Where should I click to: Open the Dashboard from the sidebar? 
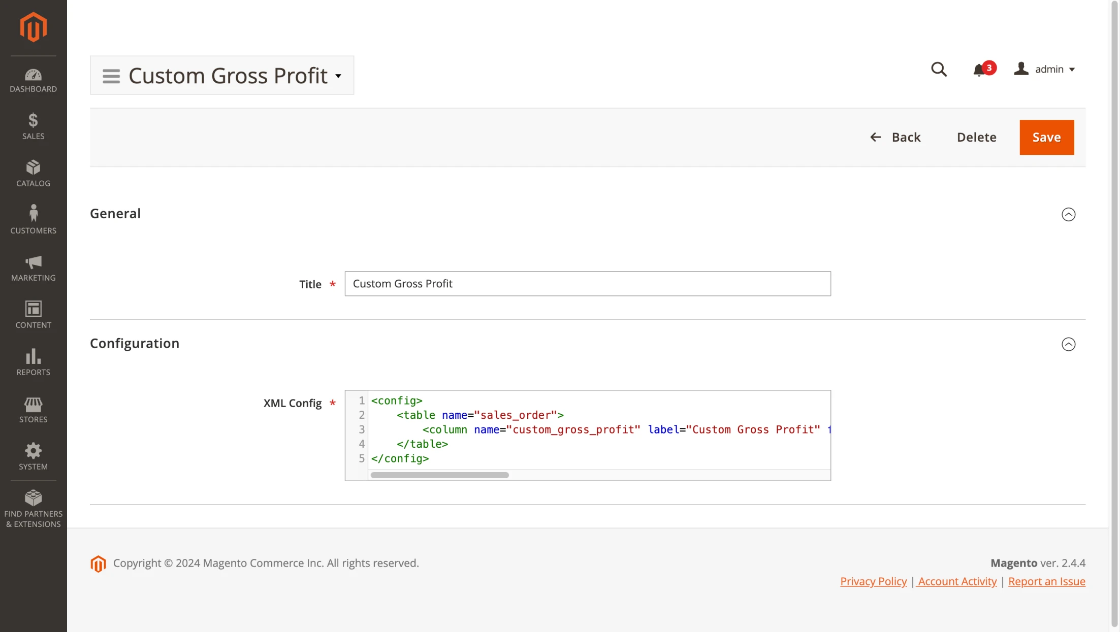click(33, 79)
